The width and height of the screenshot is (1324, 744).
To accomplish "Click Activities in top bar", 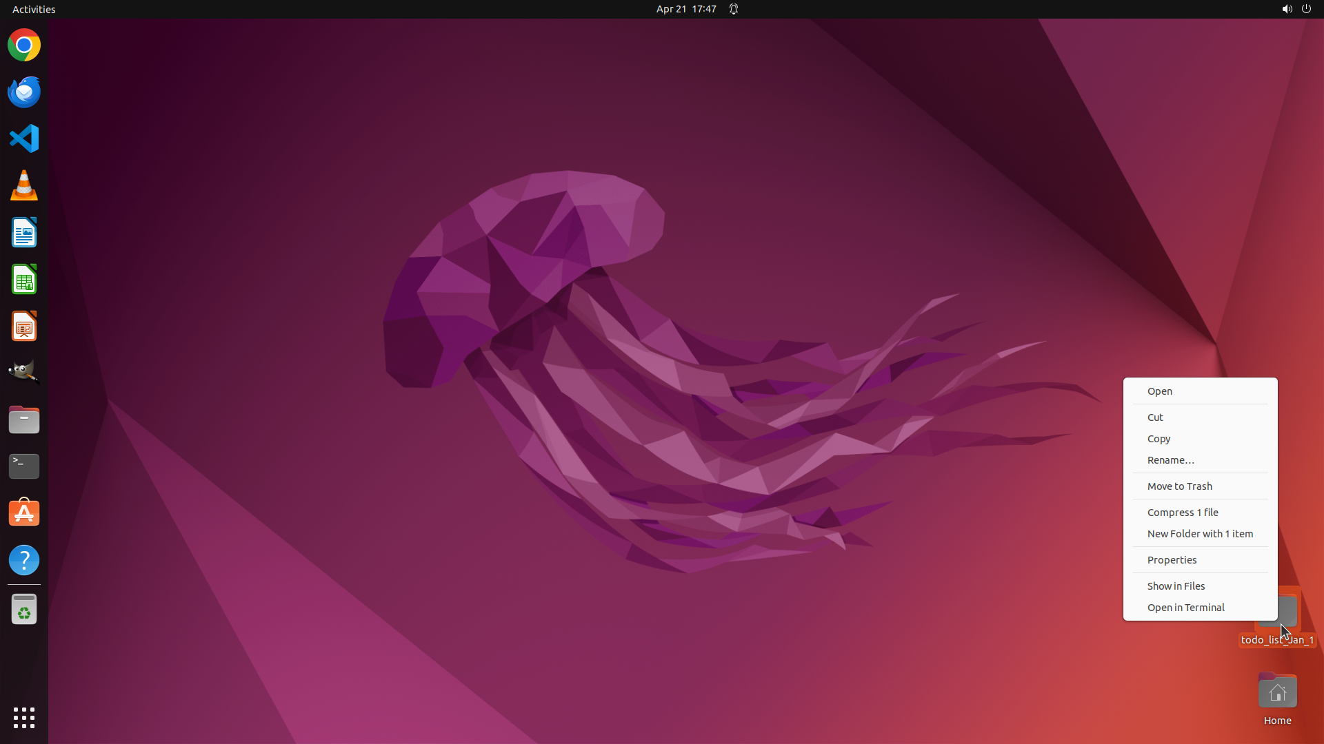I will [34, 9].
